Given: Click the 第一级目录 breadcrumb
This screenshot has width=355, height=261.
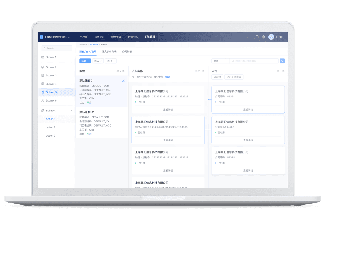Looking at the screenshot, I should (83, 45).
